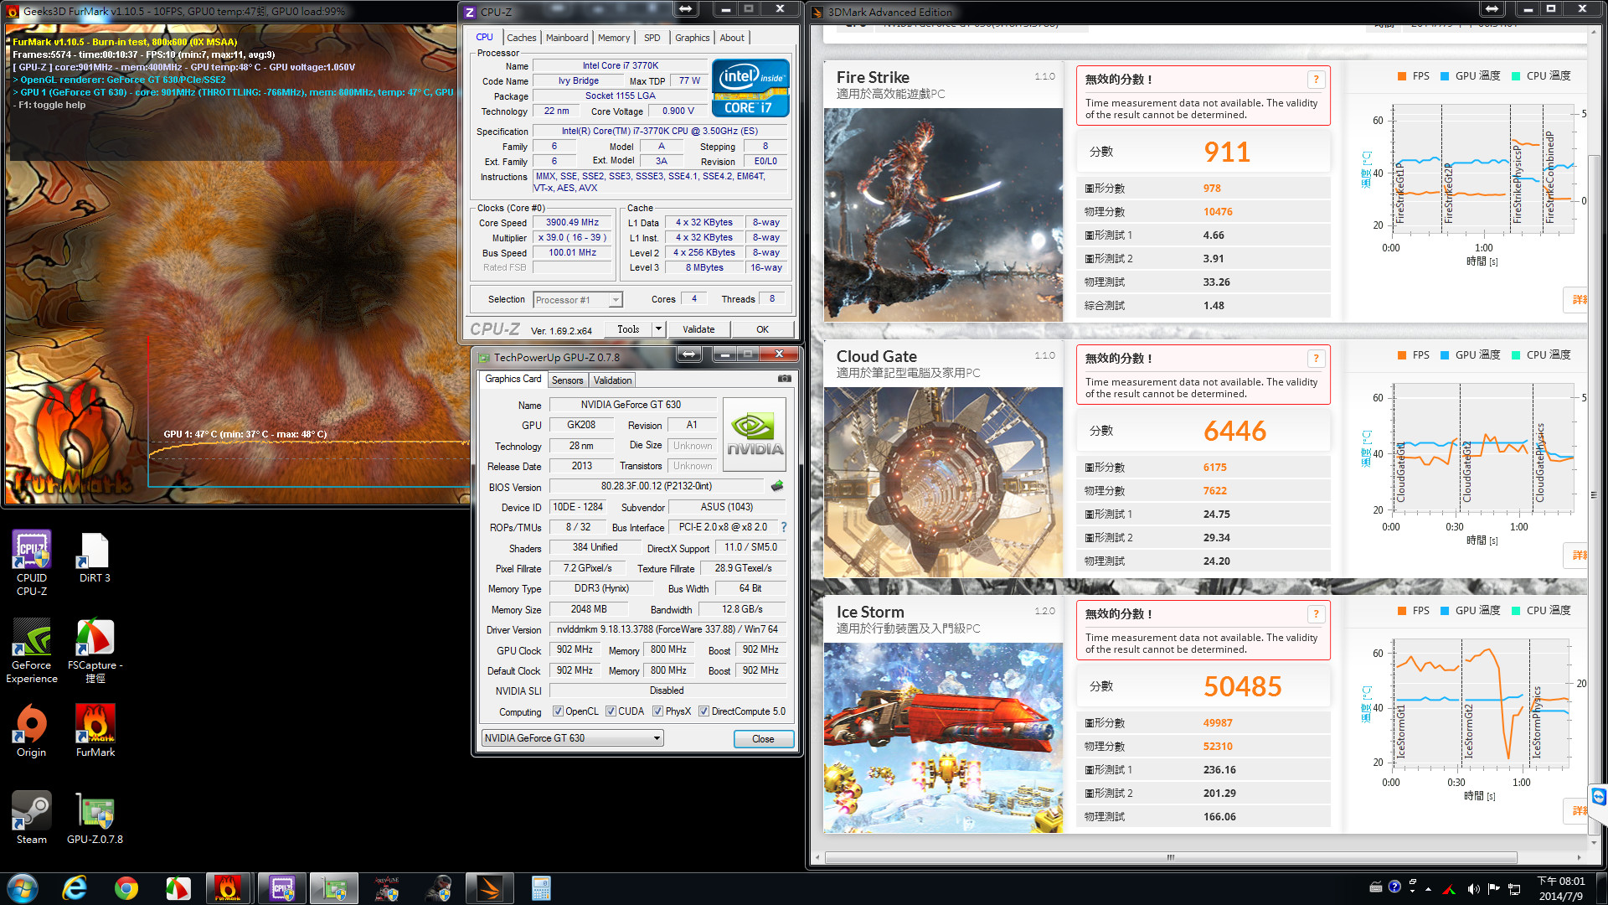Click the 3DMark horizontal scrollbar

pyautogui.click(x=1171, y=857)
